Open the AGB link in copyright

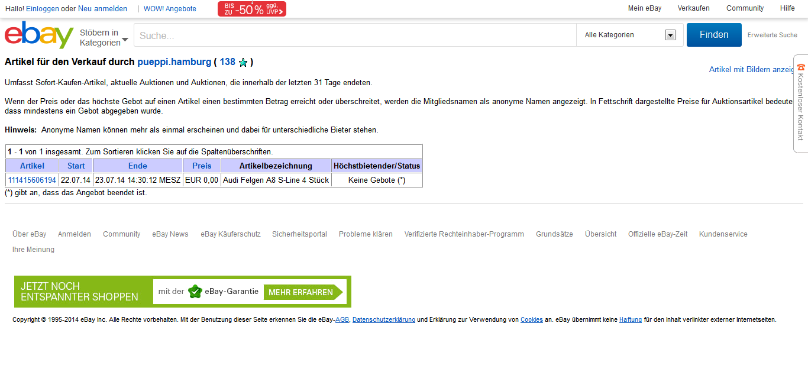pos(342,320)
